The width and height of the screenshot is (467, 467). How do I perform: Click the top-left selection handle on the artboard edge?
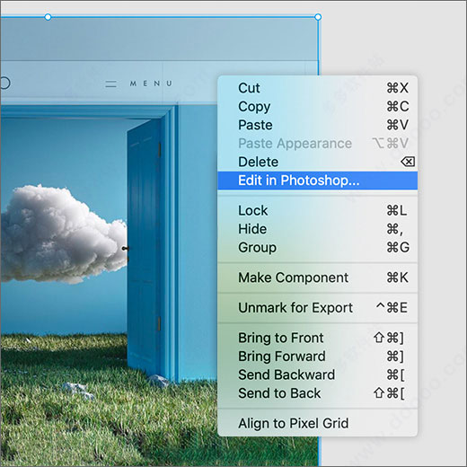[48, 17]
